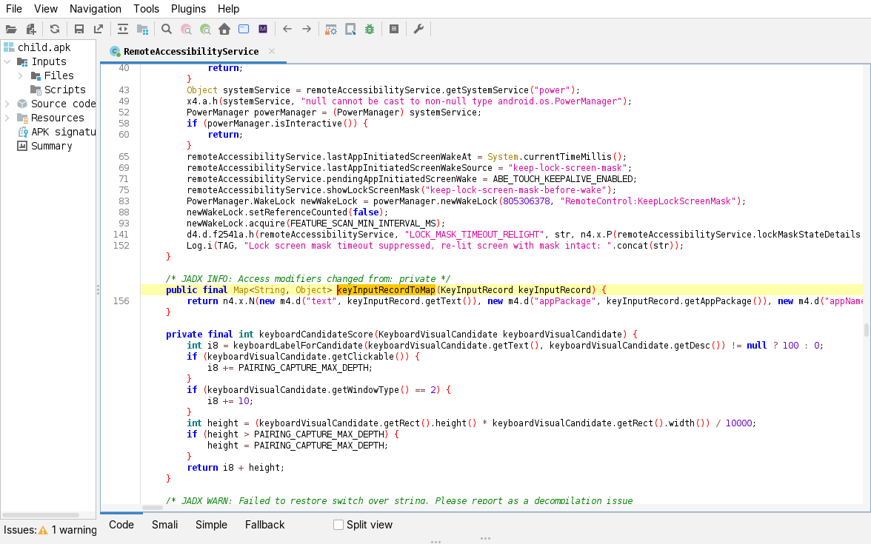Go to the main activity via the home icon
Image resolution: width=871 pixels, height=544 pixels.
coord(224,30)
